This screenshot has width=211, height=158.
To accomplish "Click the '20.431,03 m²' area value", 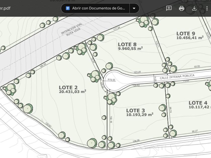I will point(73,92).
